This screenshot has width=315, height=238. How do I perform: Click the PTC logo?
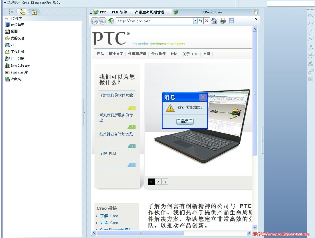pos(111,38)
